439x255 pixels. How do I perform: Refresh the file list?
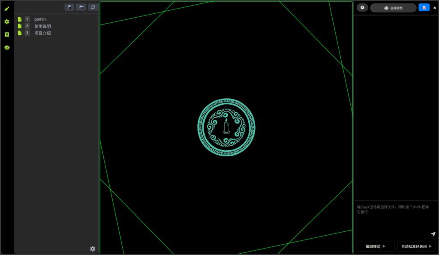click(x=93, y=7)
